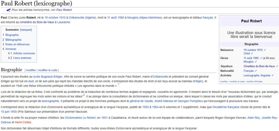
Task: Open footnote reference 1
Action: [x=118, y=84]
